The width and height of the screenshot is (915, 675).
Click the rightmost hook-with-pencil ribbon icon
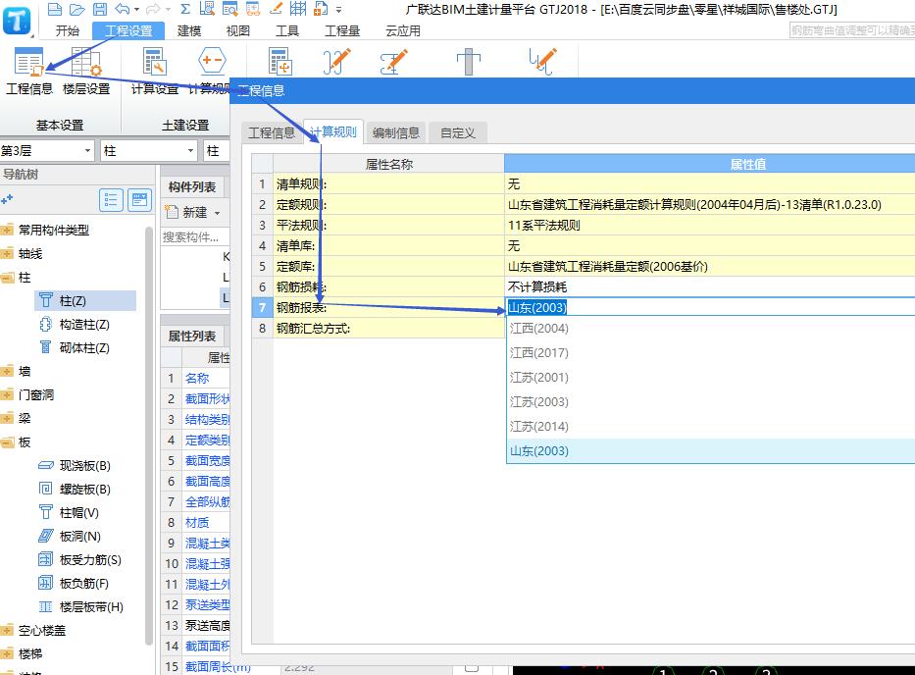tap(542, 62)
